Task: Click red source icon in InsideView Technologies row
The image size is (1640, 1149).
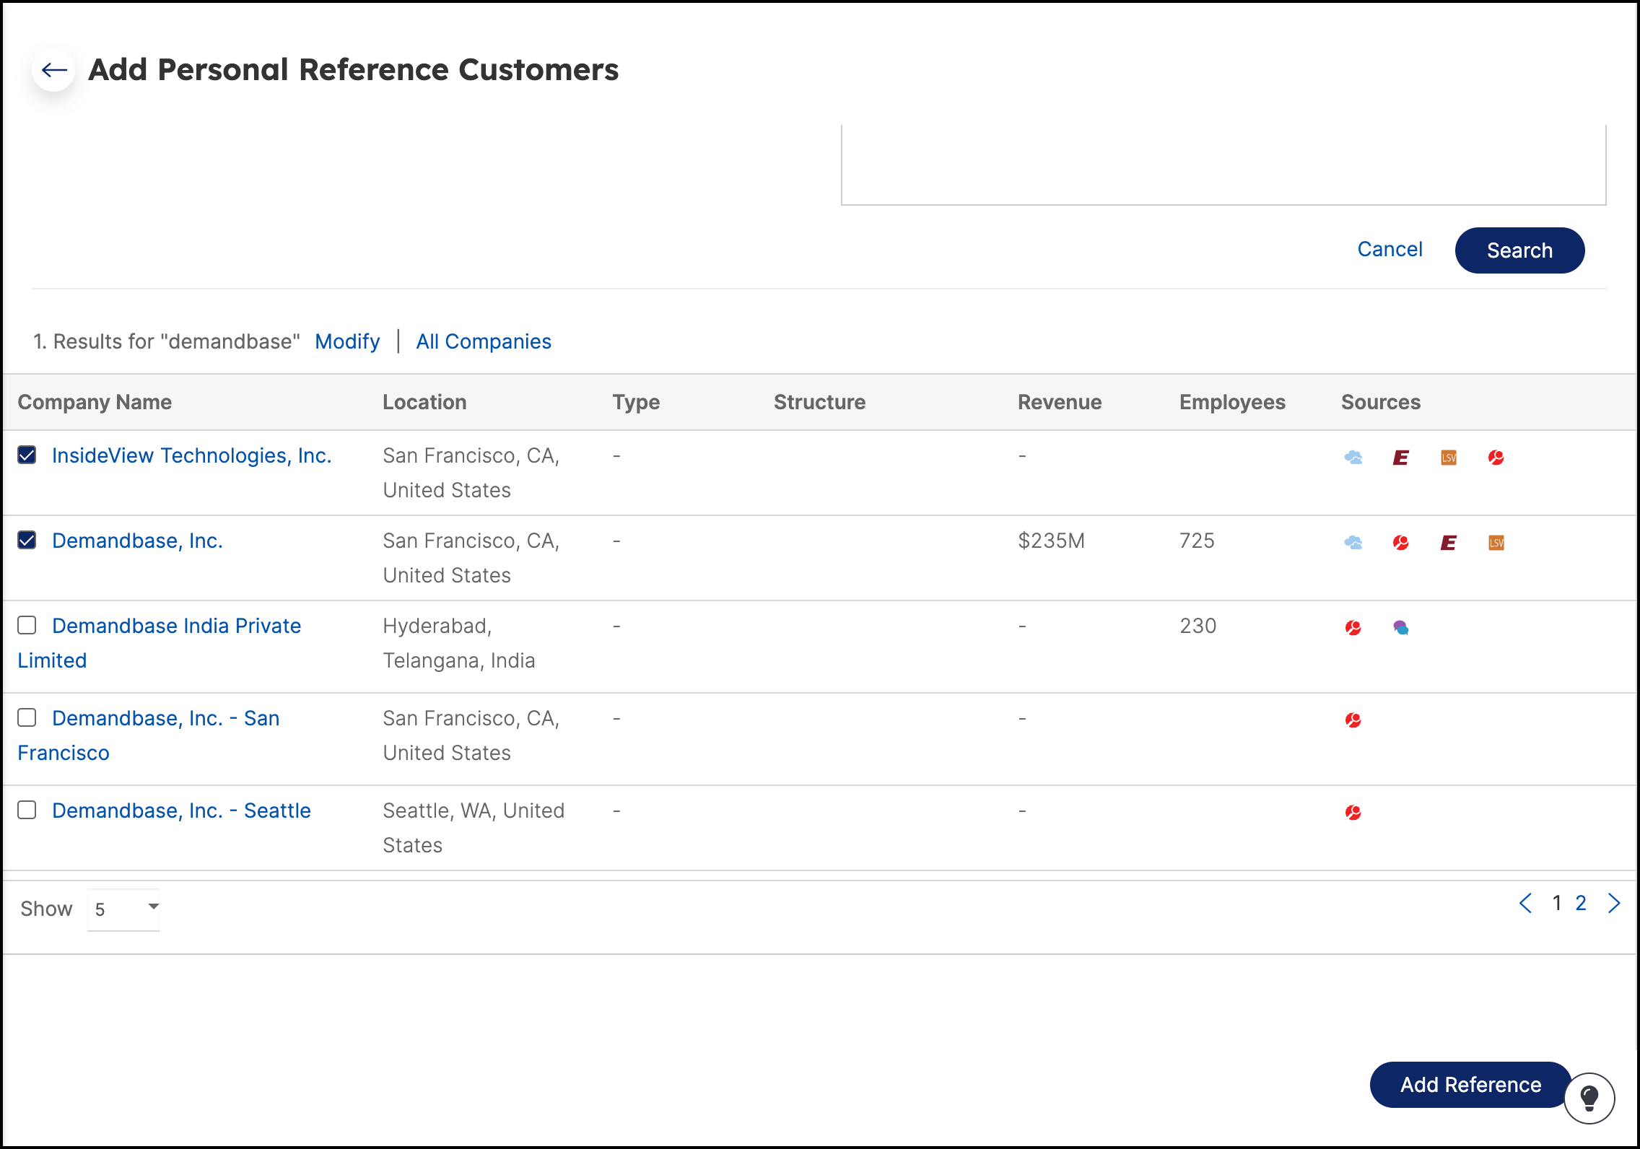Action: (1496, 457)
